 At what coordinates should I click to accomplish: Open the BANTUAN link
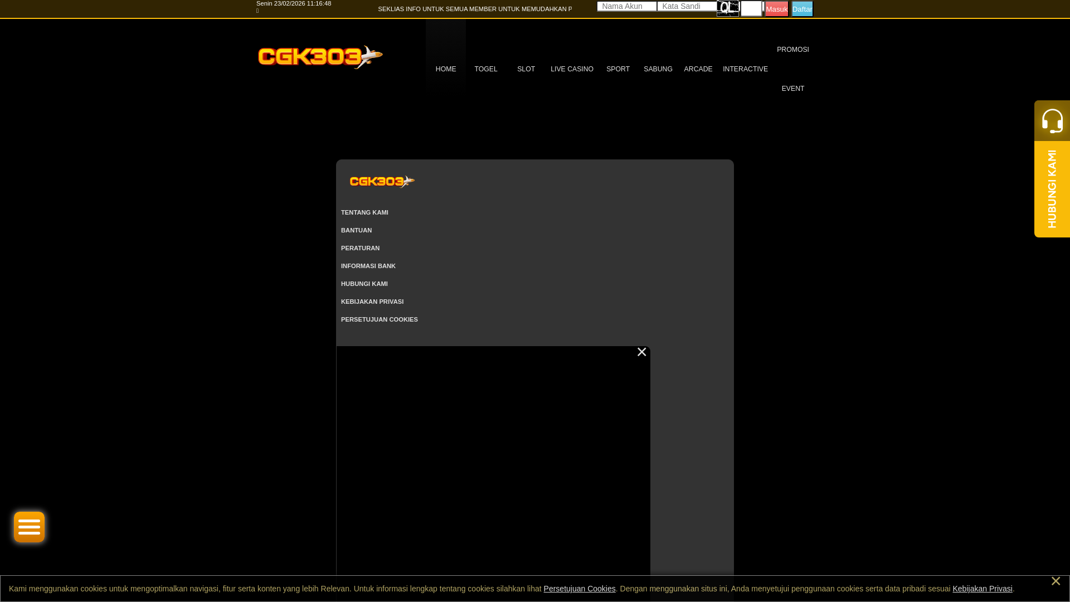pos(356,230)
